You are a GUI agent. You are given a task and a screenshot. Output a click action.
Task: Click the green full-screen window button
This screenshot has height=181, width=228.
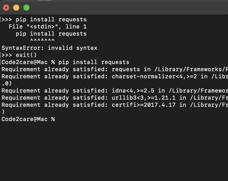(26, 8)
